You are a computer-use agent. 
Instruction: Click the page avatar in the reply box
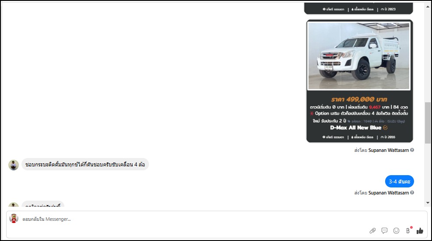(x=14, y=218)
